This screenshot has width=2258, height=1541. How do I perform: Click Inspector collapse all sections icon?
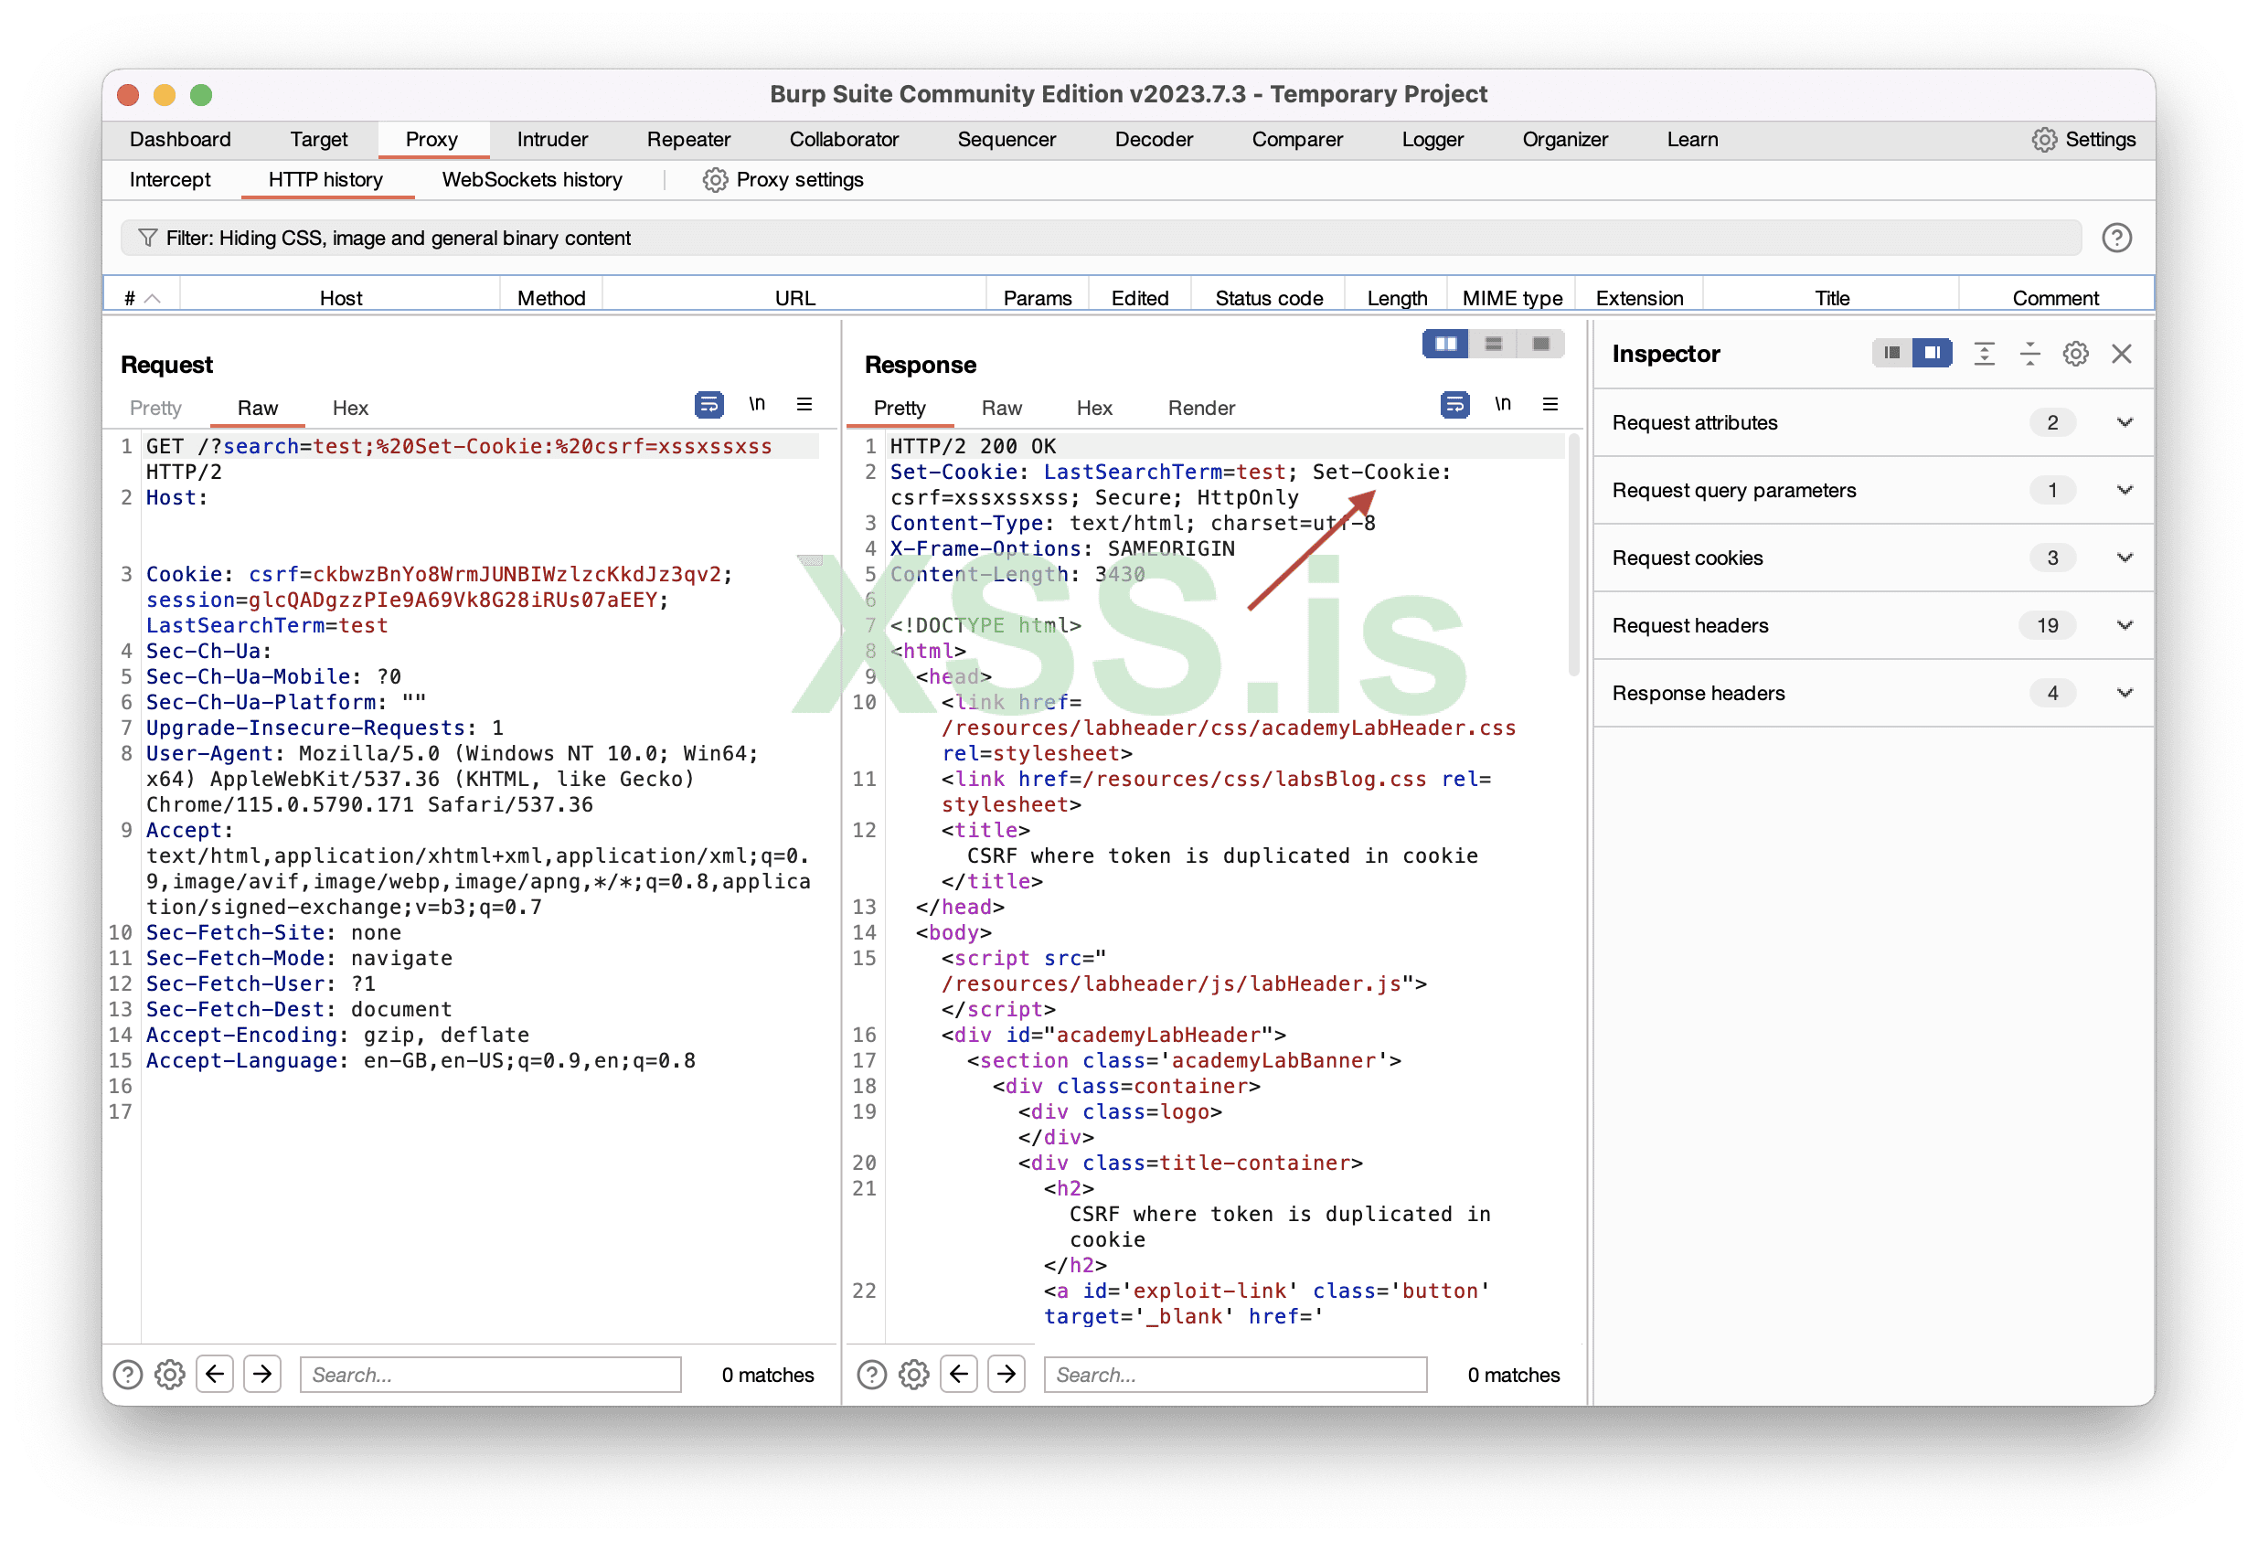2029,354
